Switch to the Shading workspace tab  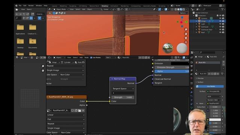(105, 6)
